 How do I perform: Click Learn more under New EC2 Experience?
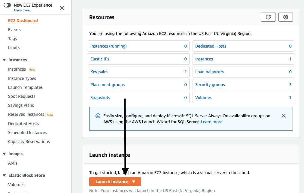click(x=22, y=10)
